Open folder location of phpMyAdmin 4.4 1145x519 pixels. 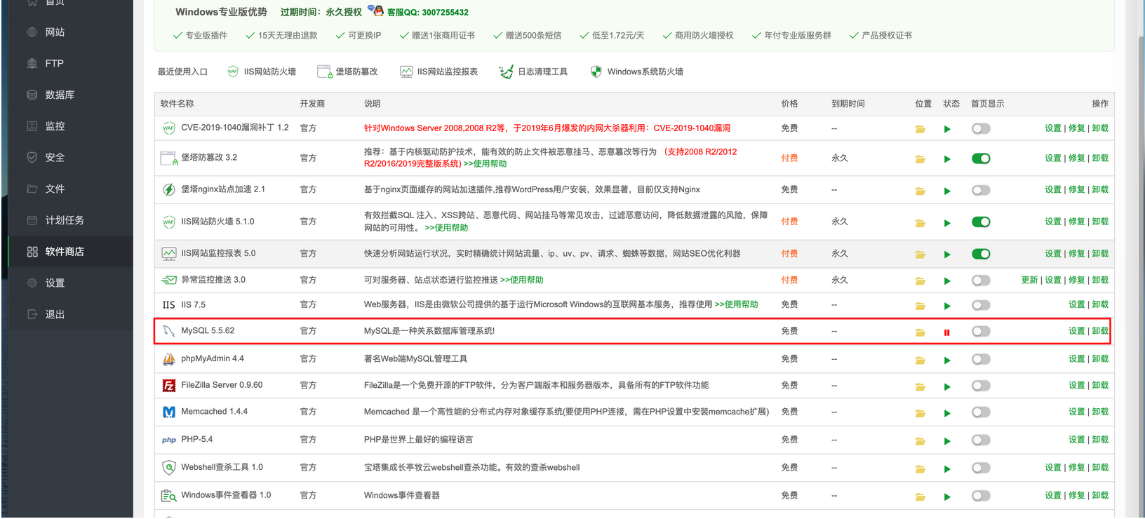[920, 360]
